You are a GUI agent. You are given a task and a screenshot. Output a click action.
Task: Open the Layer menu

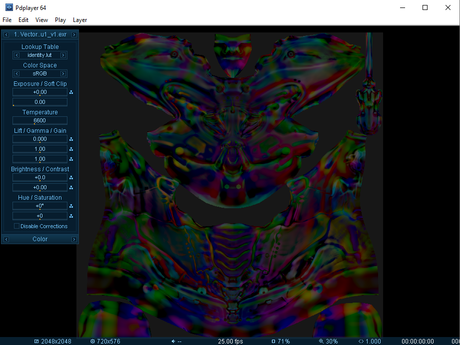click(79, 20)
